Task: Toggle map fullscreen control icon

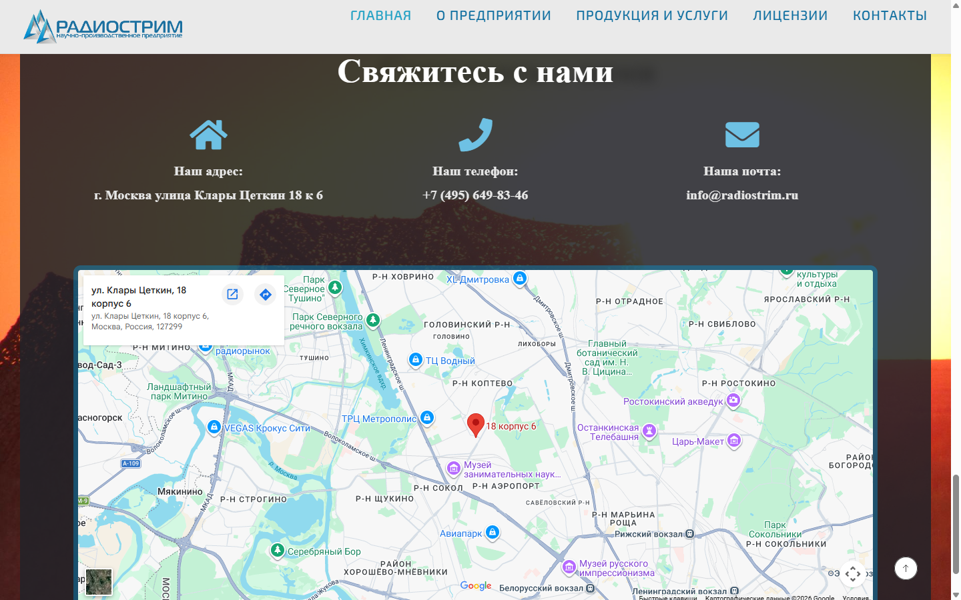Action: 853,573
